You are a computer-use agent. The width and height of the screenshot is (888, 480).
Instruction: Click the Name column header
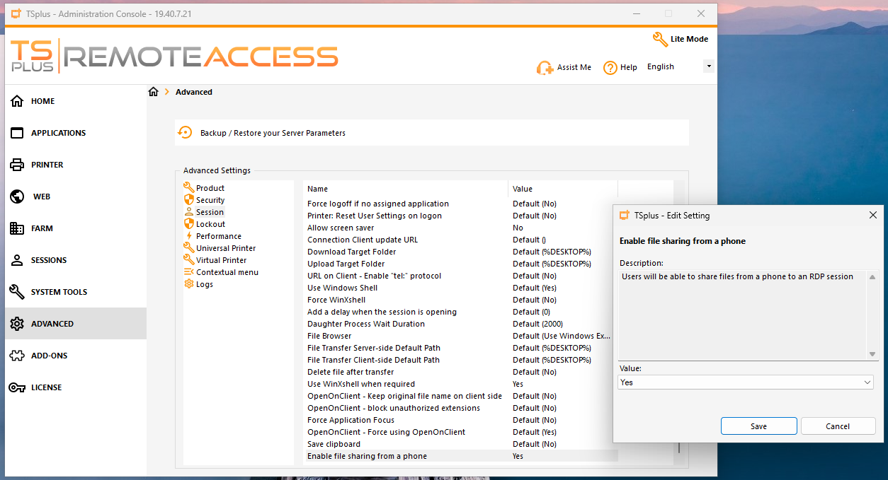406,189
